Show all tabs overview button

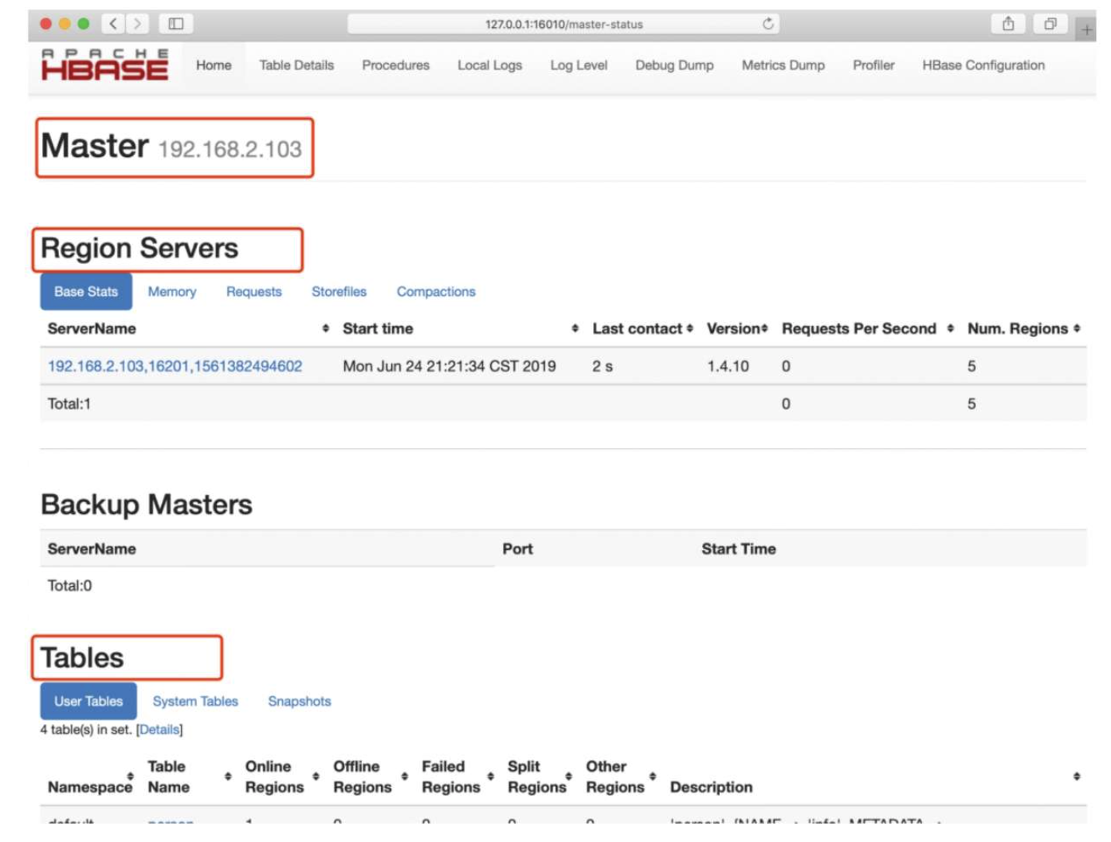pyautogui.click(x=1050, y=24)
